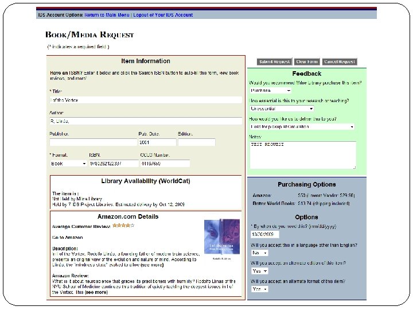The image size is (413, 310).
Task: Click the star rating icons
Action: [123, 226]
